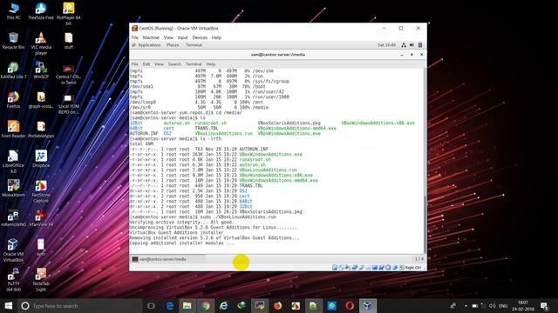Click the 'Copying additional installer modules ...' line

tap(182, 243)
